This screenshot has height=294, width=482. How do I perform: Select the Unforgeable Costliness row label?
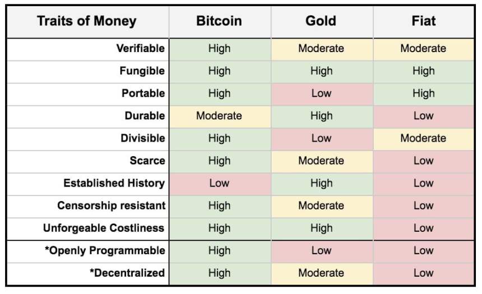click(x=104, y=228)
